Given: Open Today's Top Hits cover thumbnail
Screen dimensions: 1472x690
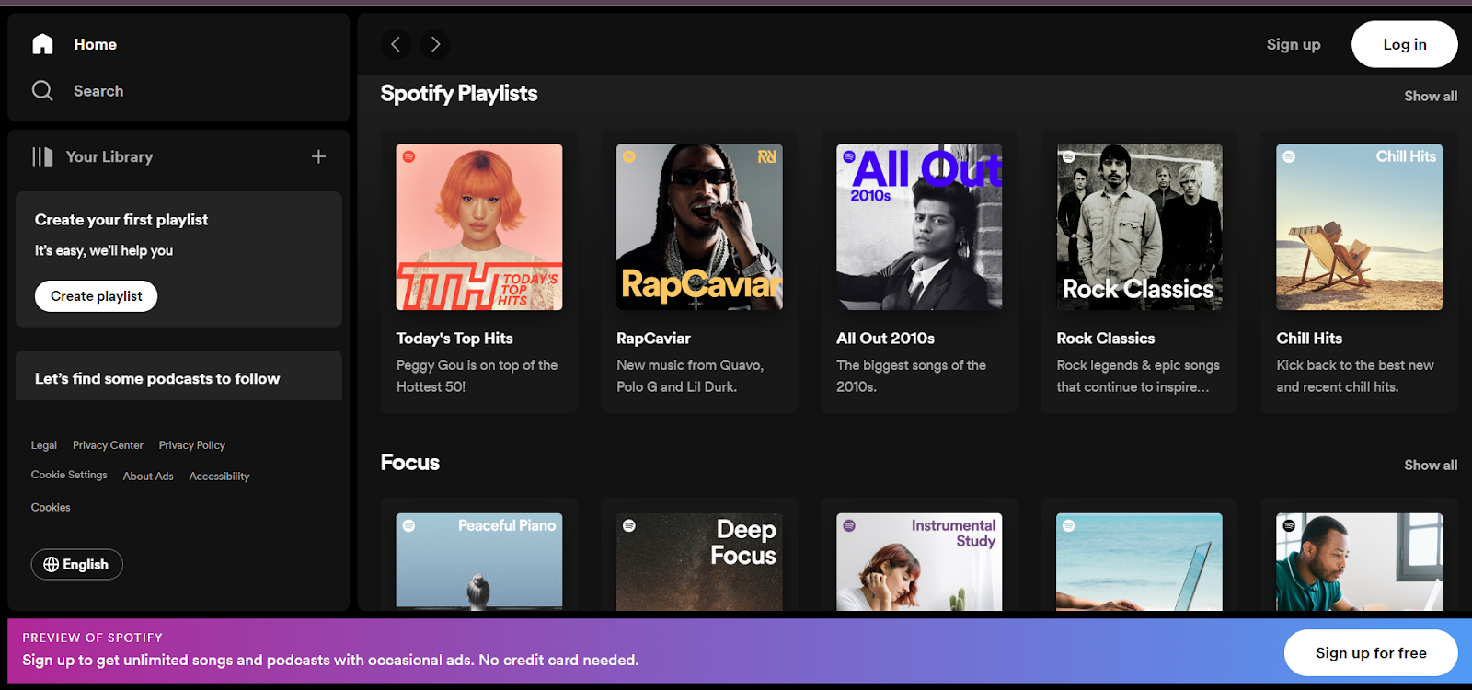Looking at the screenshot, I should tap(479, 227).
